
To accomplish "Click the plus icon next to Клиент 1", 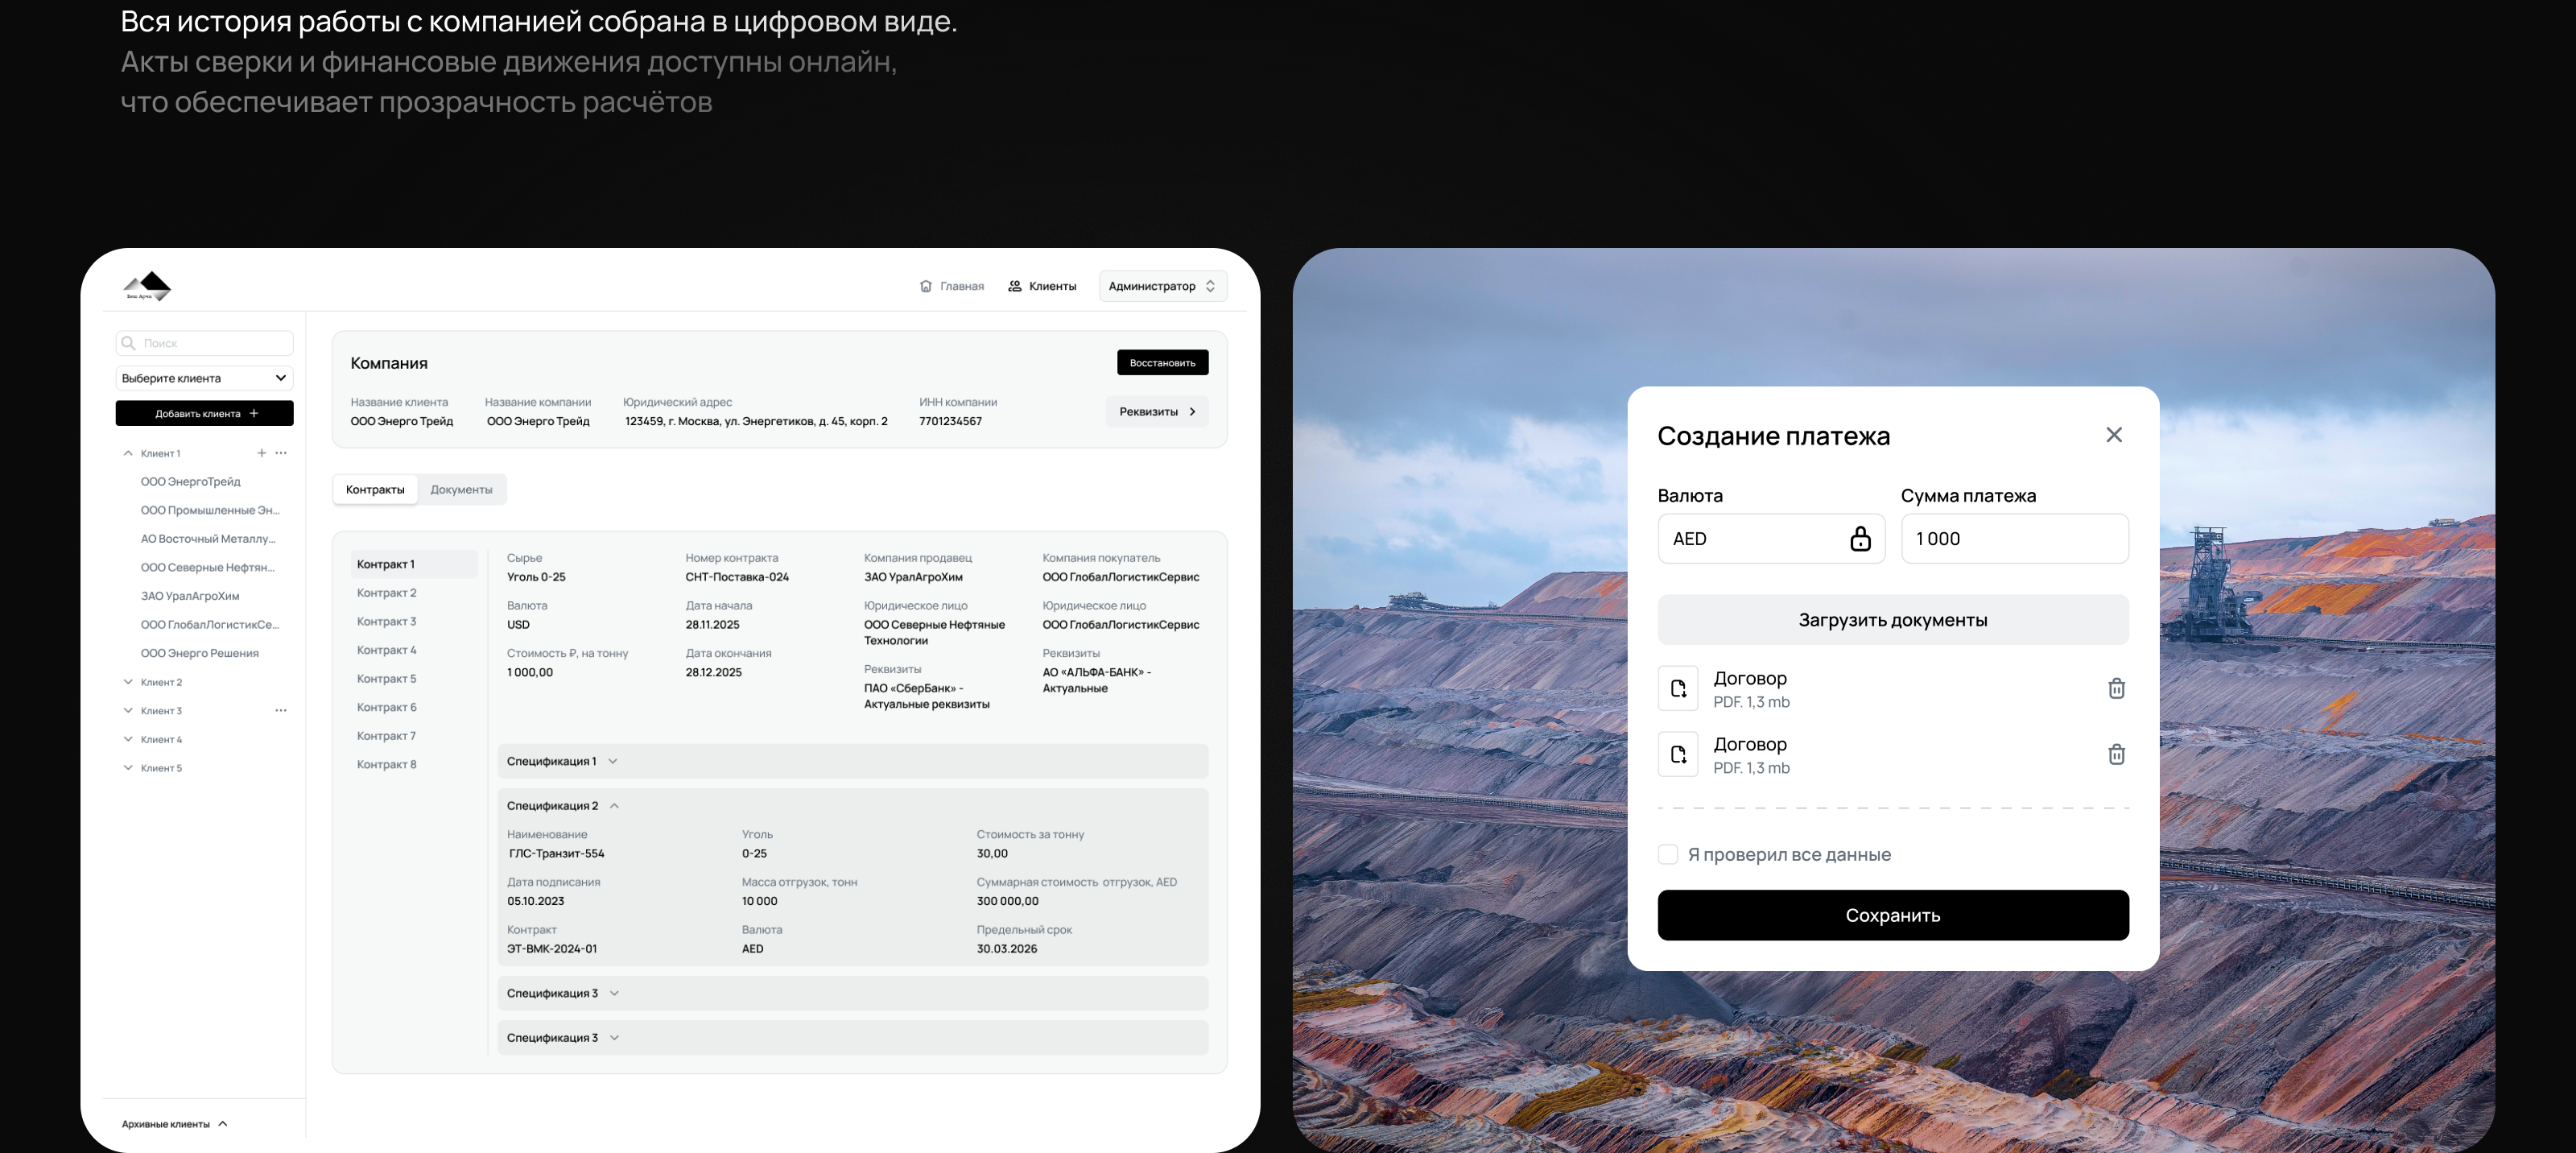I will coord(262,453).
